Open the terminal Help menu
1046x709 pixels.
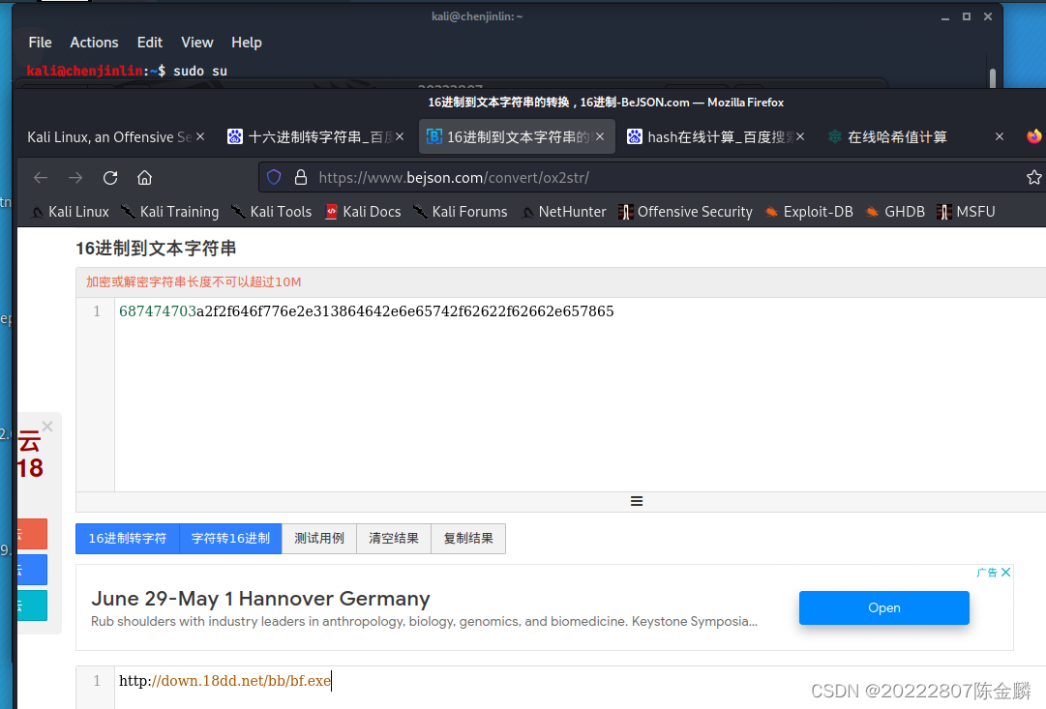click(246, 42)
